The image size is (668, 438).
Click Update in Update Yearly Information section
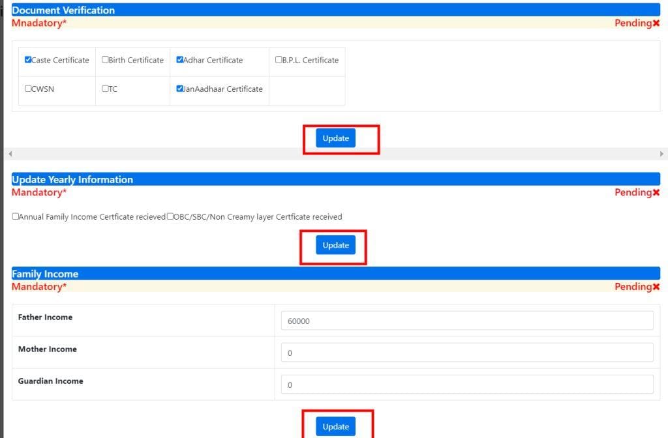pos(335,245)
